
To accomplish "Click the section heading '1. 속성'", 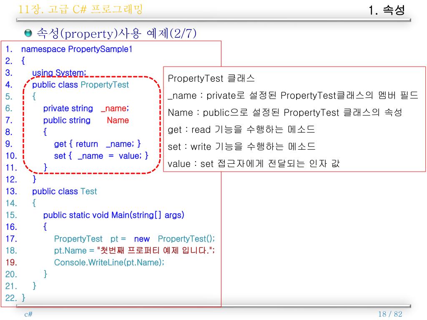I will click(x=387, y=10).
